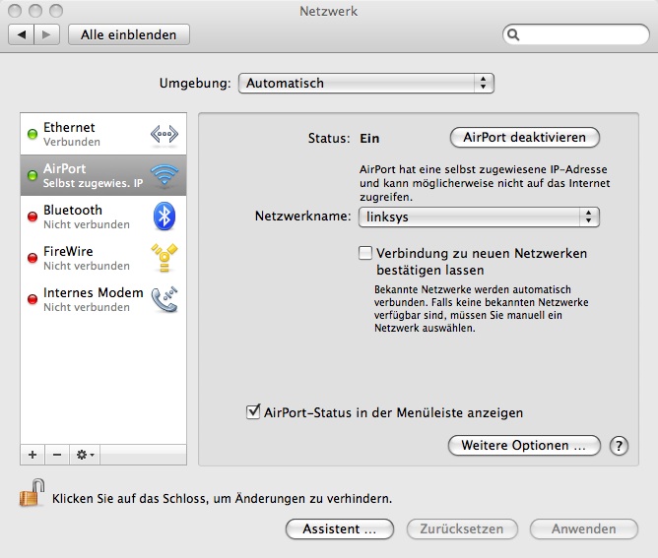Open the Netzwerkname linksys dropdown

(x=479, y=217)
